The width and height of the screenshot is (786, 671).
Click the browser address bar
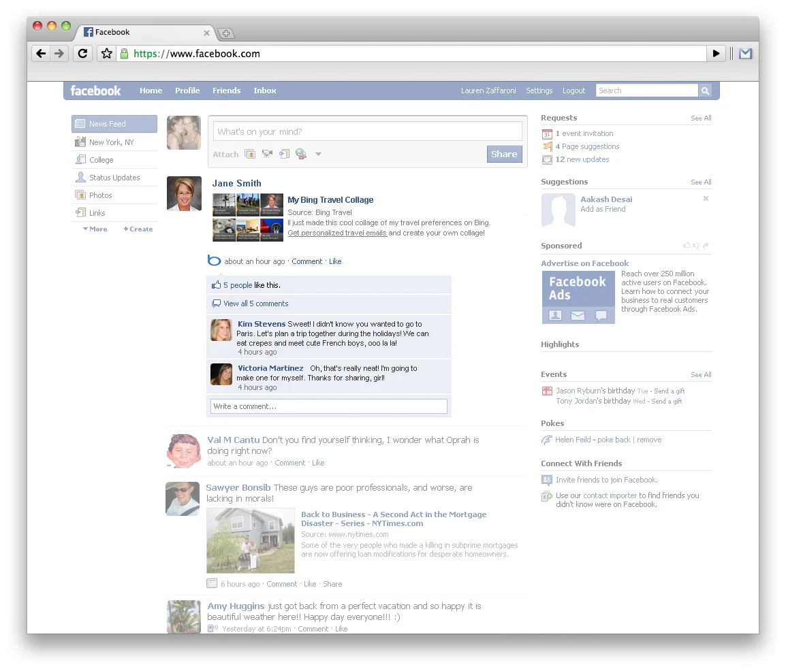coord(411,54)
